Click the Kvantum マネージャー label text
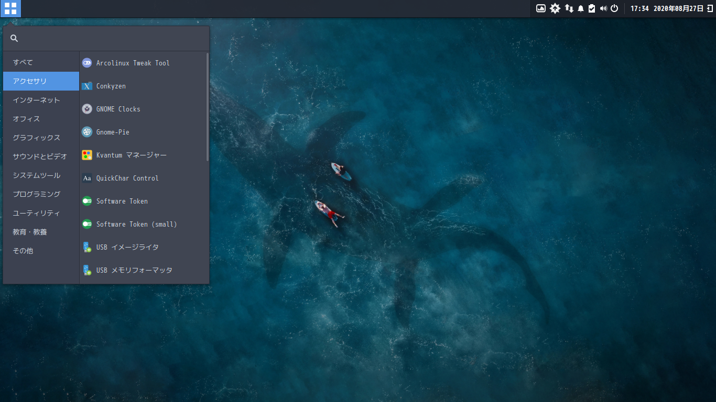 (x=132, y=155)
